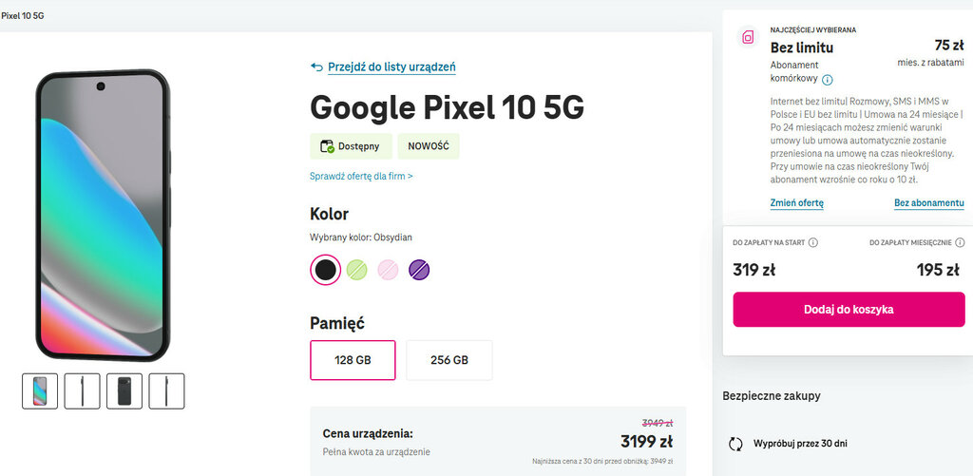Click the SIM card plan icon

coord(748,38)
